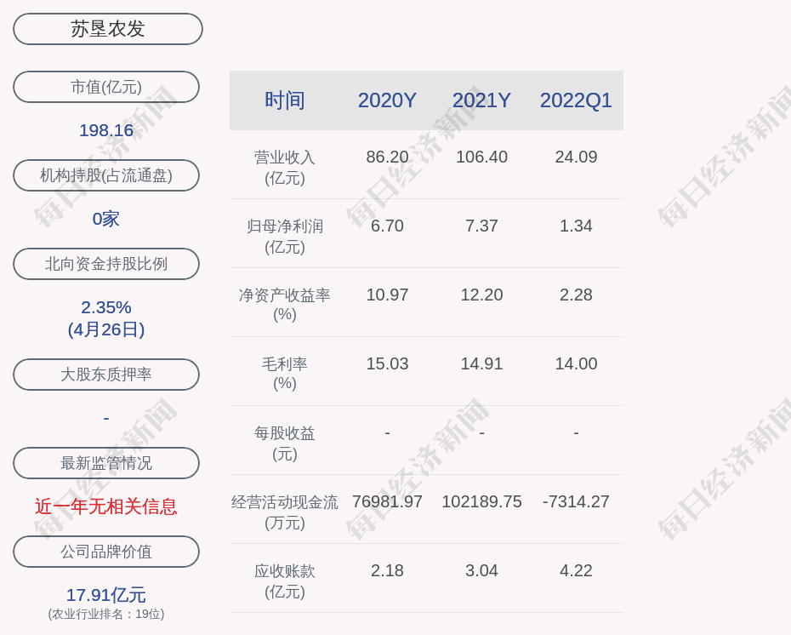791x635 pixels.
Task: Click cash flow value 76981.97
Action: pos(387,501)
